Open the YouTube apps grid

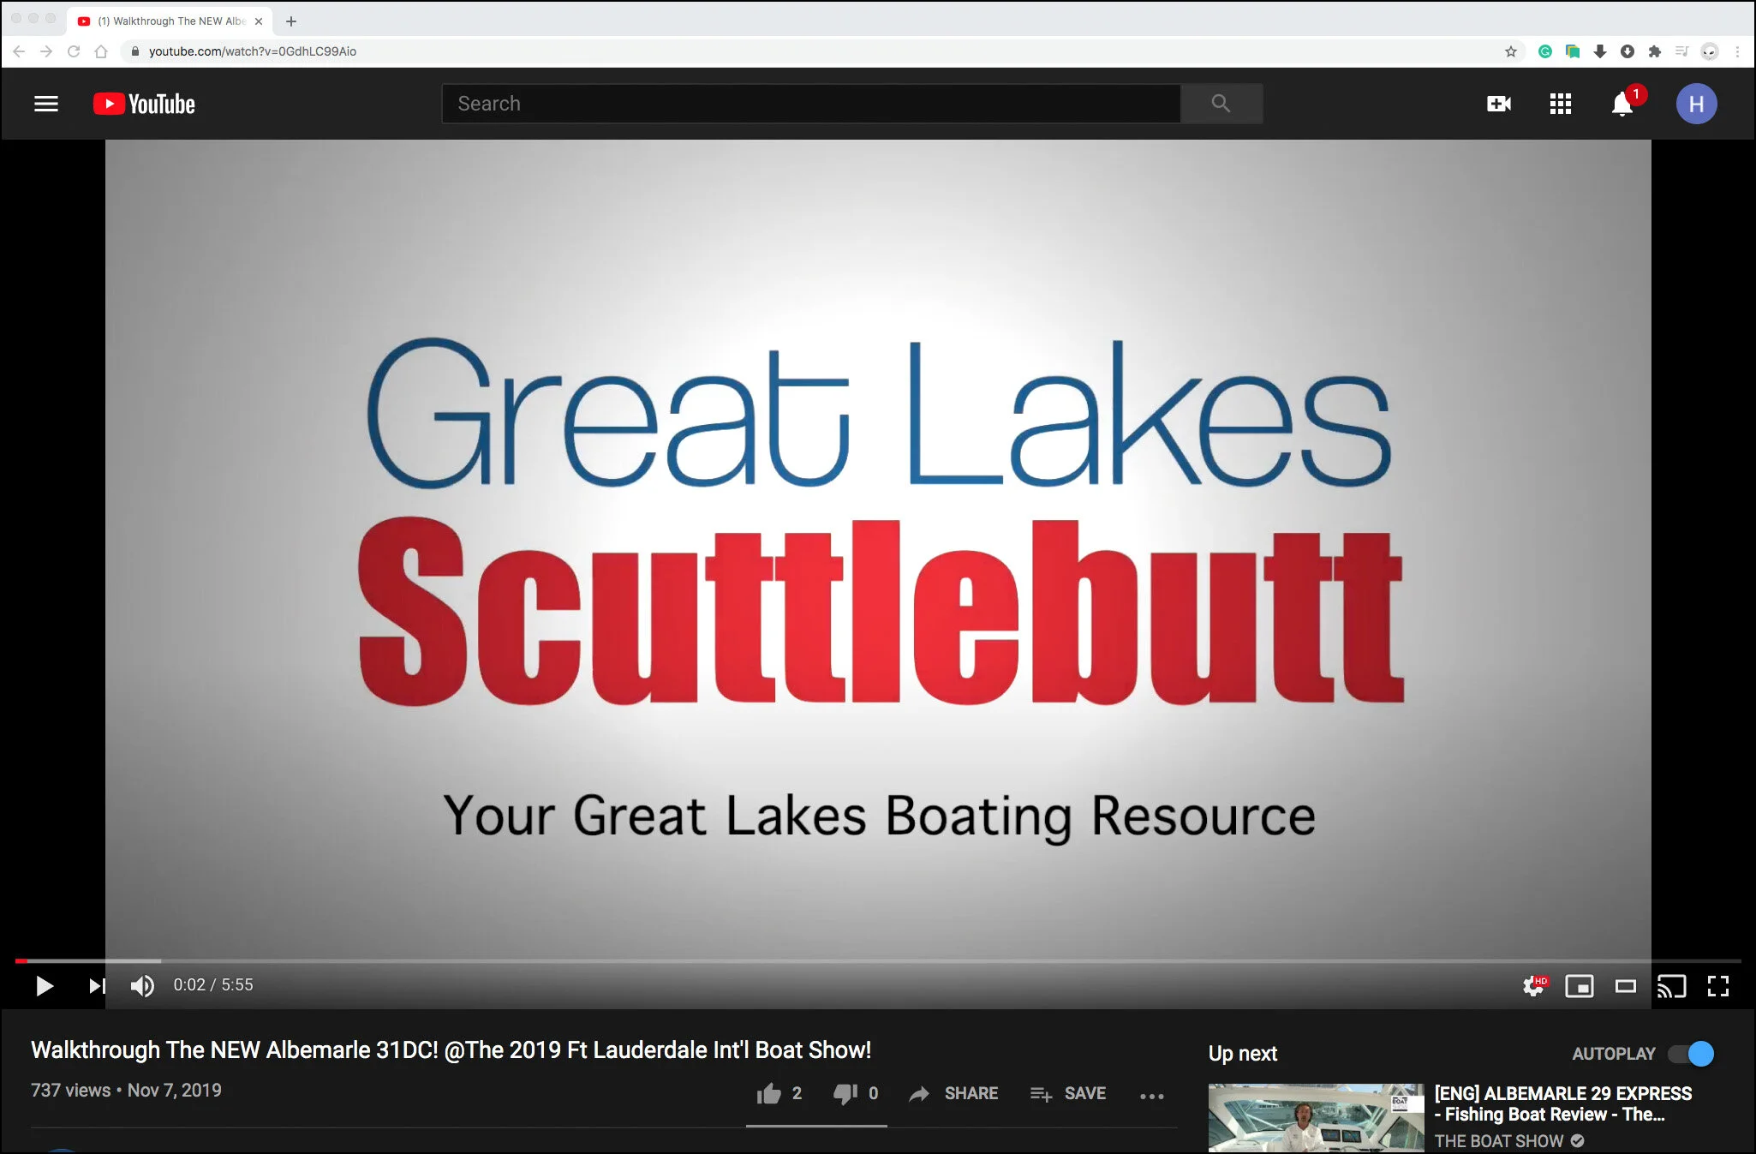click(x=1560, y=104)
